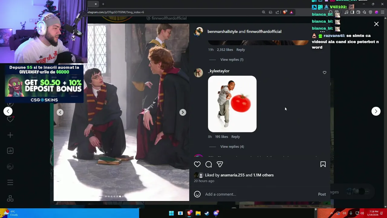Click the benmarshallstyle header avatar
Screen dimensions: 387x218
click(x=198, y=31)
